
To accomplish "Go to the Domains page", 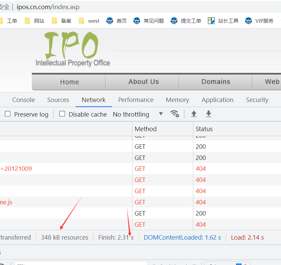I will 216,82.
